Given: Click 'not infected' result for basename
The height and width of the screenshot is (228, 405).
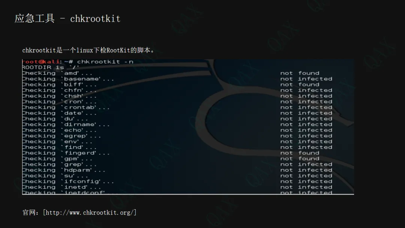Looking at the screenshot, I should (306, 79).
